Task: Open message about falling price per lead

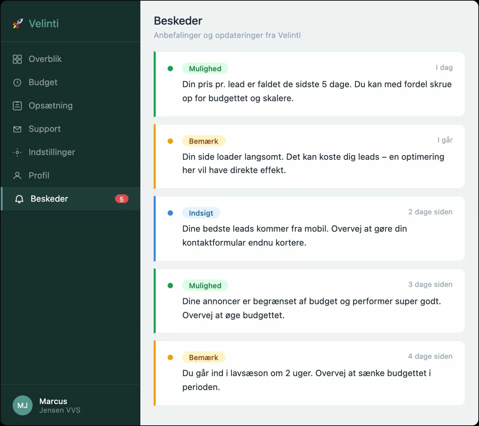Action: click(x=309, y=84)
